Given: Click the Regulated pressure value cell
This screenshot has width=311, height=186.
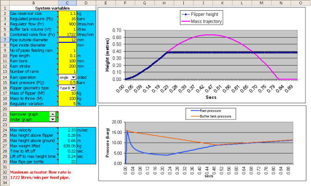Looking at the screenshot, I should tap(67, 19).
